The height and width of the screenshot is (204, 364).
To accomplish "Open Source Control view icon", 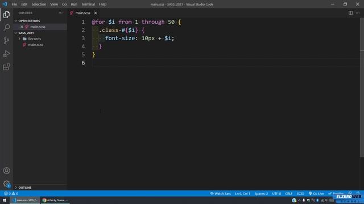I will (x=6, y=41).
